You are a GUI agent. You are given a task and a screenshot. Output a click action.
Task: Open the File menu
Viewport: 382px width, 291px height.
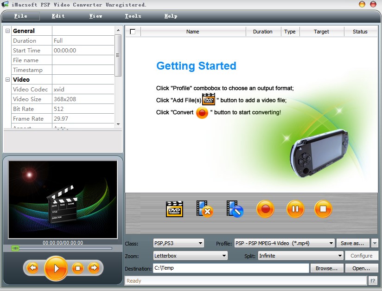coord(20,16)
